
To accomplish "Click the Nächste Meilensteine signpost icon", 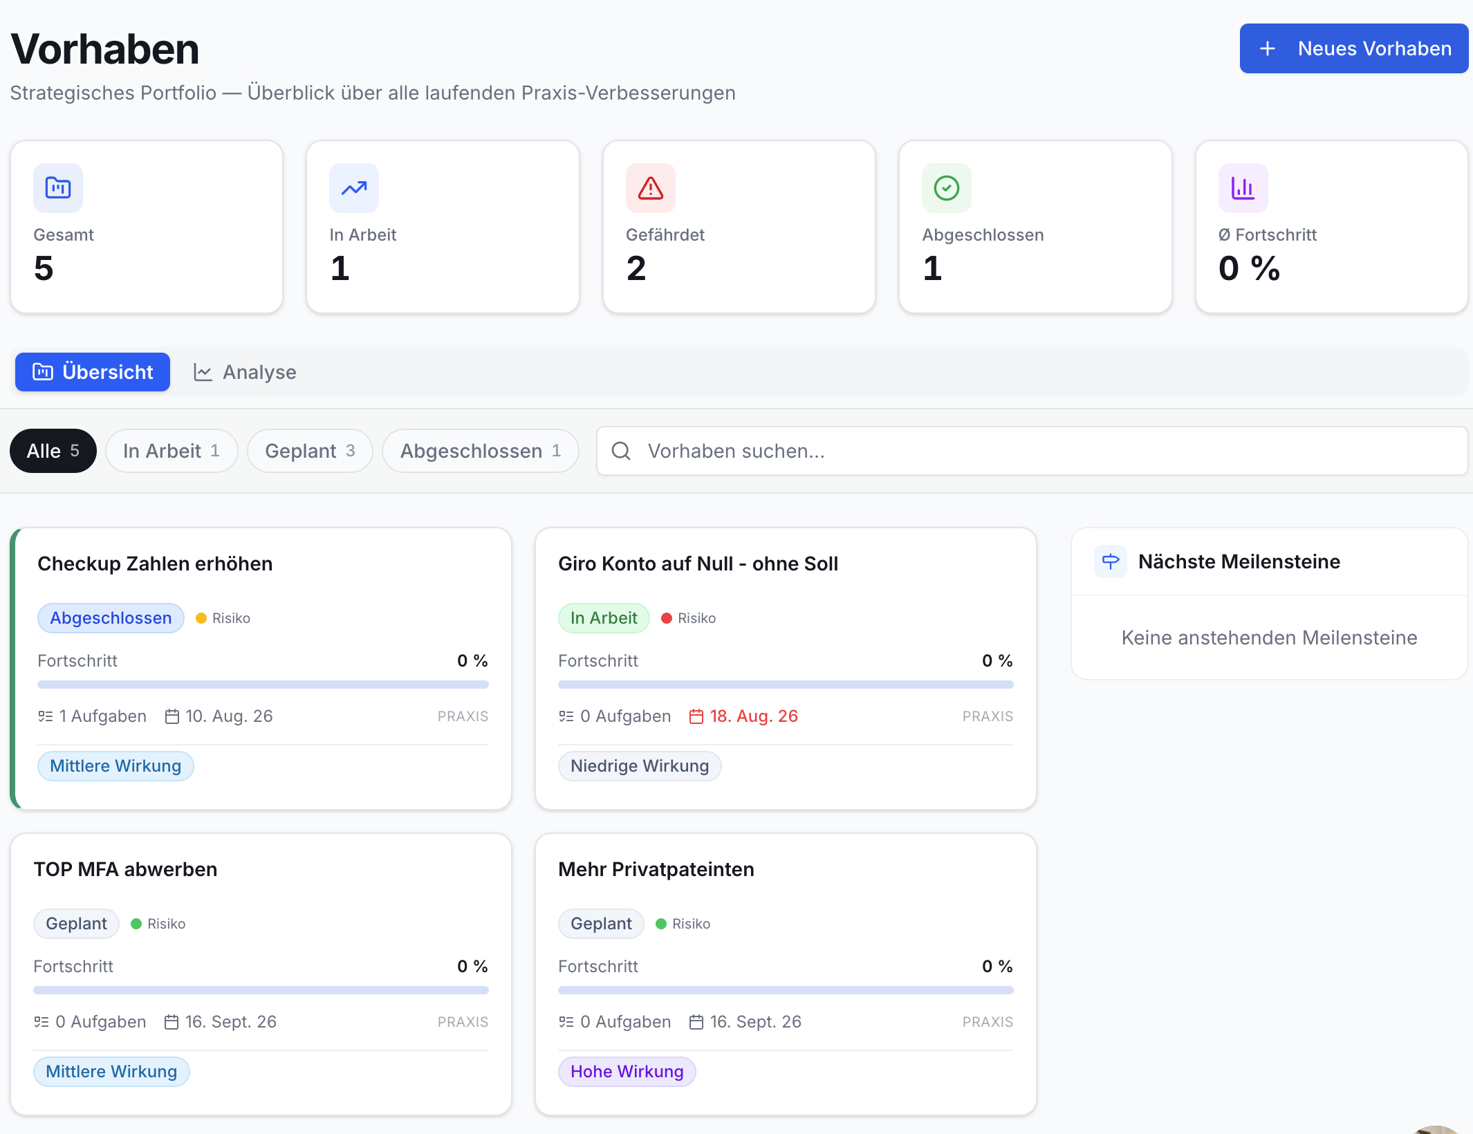I will [x=1111, y=561].
